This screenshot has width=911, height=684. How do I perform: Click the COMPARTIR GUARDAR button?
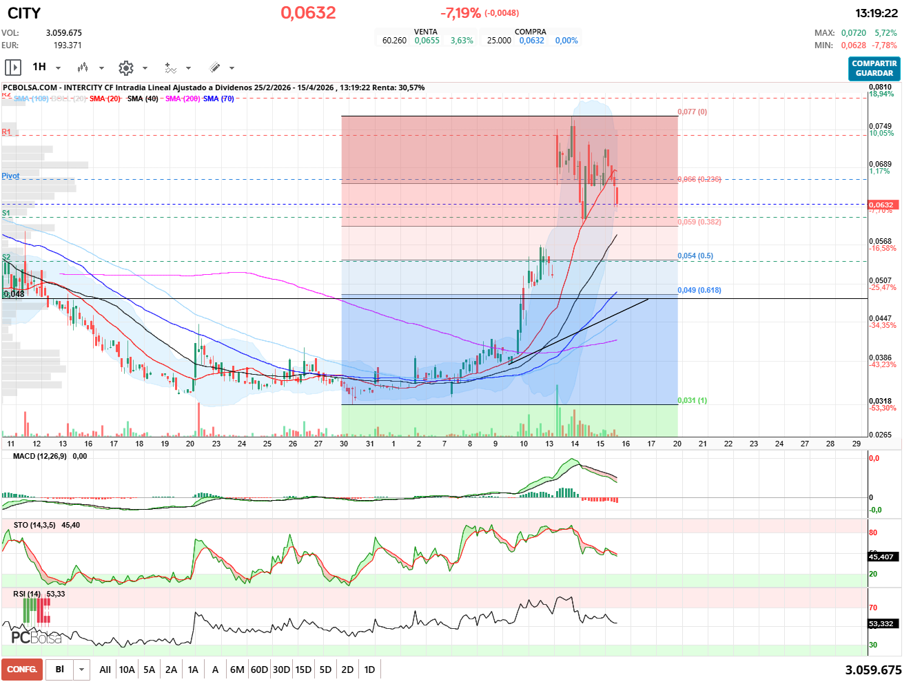(874, 69)
